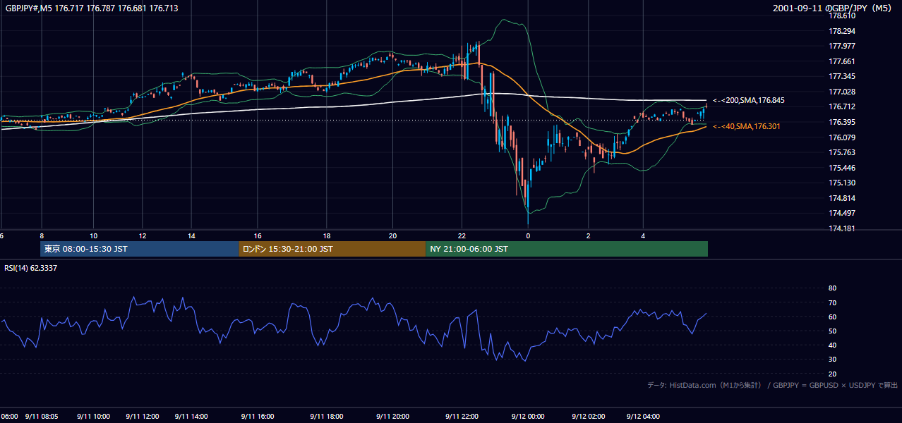
Task: Click the 9/11 14:00 time axis label
Action: [x=191, y=417]
